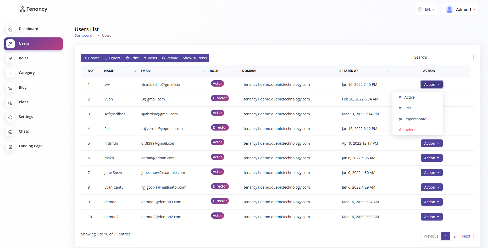
Task: Select Impersonate from the action menu
Action: point(415,119)
